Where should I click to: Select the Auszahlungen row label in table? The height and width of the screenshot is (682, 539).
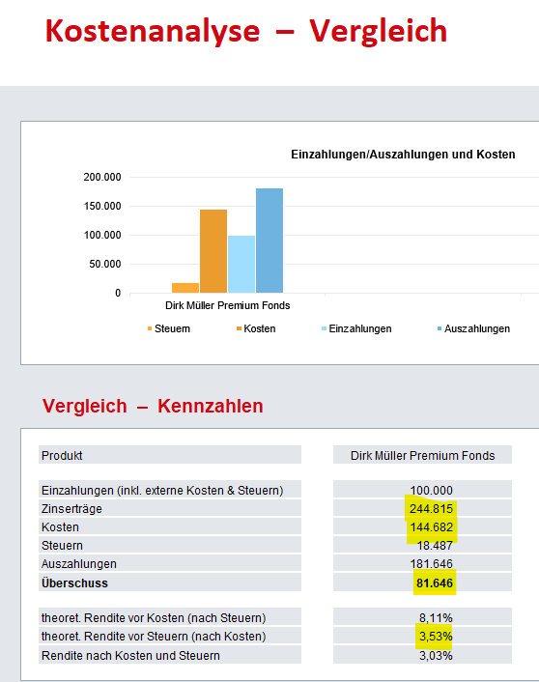coord(79,564)
